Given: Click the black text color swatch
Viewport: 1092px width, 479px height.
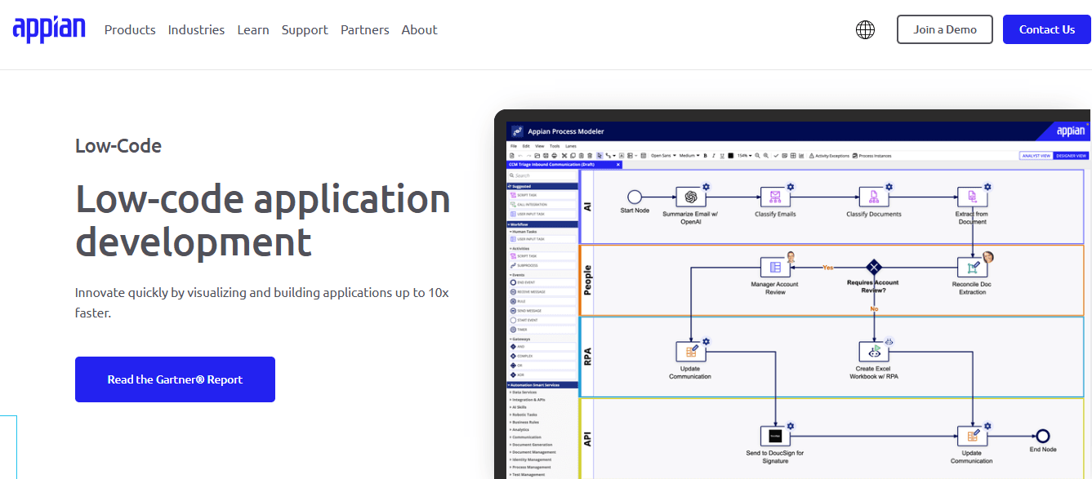Looking at the screenshot, I should coord(730,155).
